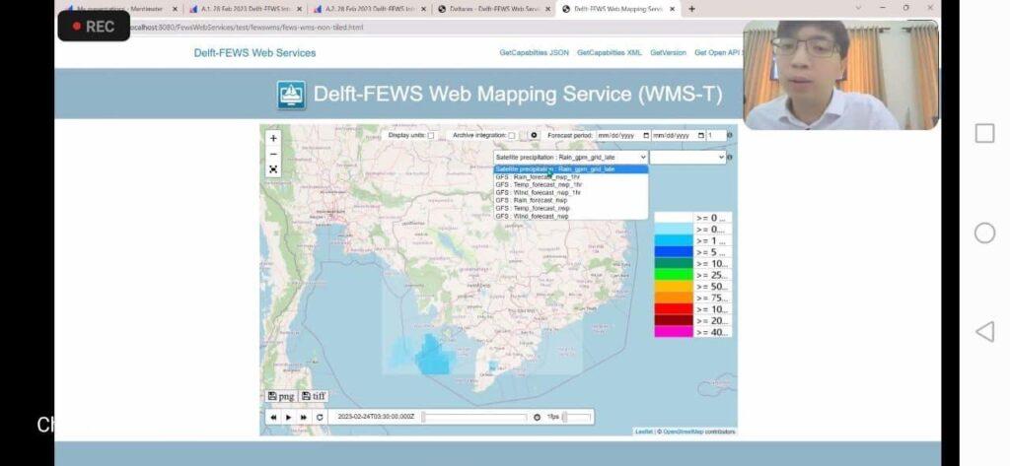Viewport: 1010px width, 466px height.
Task: Click the clock icon beside the fps label
Action: [x=537, y=417]
